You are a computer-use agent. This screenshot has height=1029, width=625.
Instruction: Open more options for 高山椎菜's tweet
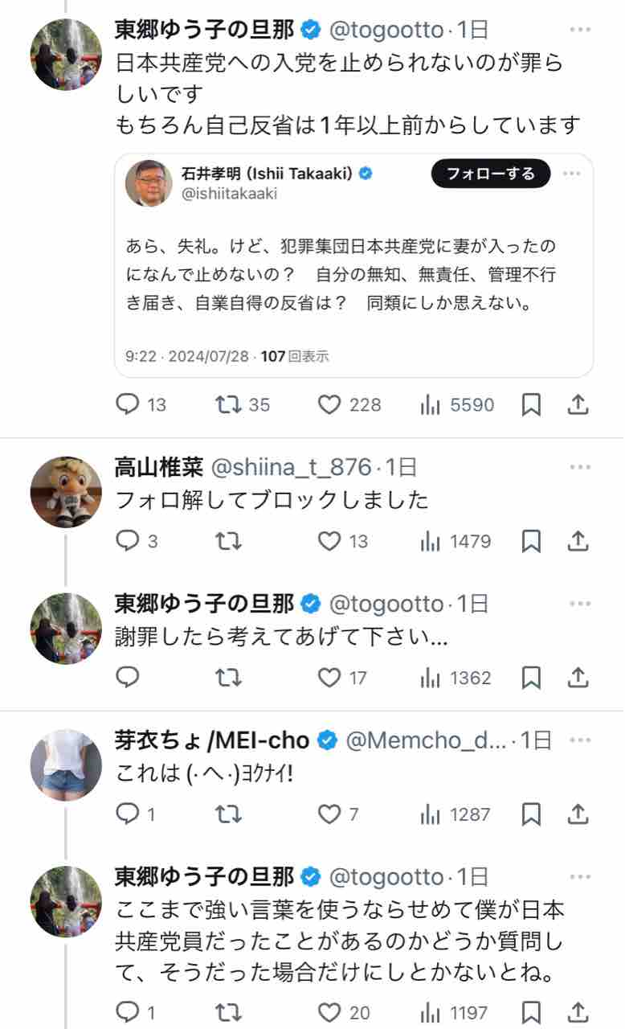coord(580,467)
